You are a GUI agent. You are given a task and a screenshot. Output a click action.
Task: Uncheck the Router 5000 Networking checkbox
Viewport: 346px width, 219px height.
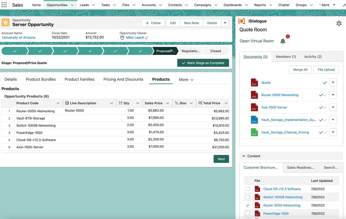pyautogui.click(x=248, y=206)
